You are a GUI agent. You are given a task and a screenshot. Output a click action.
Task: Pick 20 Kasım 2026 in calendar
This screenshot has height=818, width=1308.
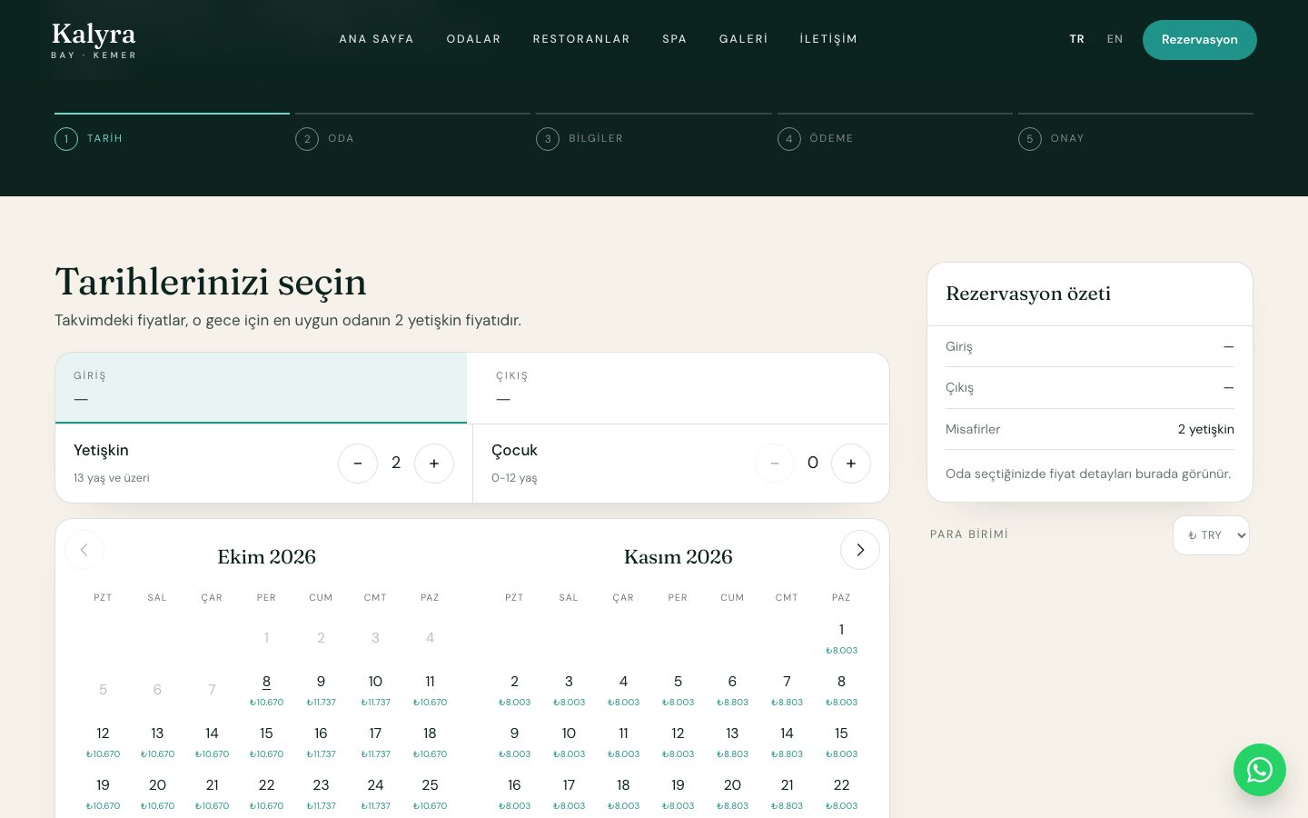click(732, 793)
